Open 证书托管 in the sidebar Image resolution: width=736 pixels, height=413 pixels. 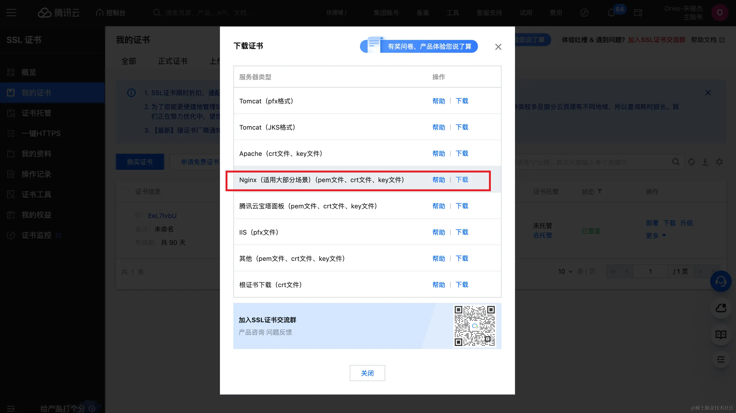click(36, 113)
